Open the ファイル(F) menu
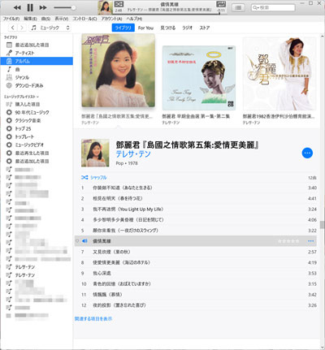The height and width of the screenshot is (350, 325). click(x=11, y=19)
